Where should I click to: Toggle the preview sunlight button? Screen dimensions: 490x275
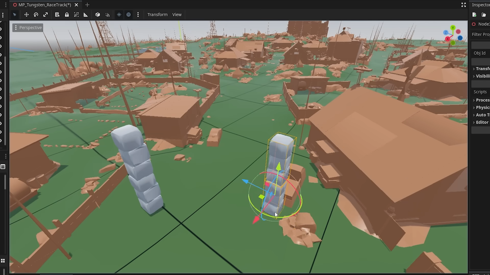pyautogui.click(x=119, y=15)
